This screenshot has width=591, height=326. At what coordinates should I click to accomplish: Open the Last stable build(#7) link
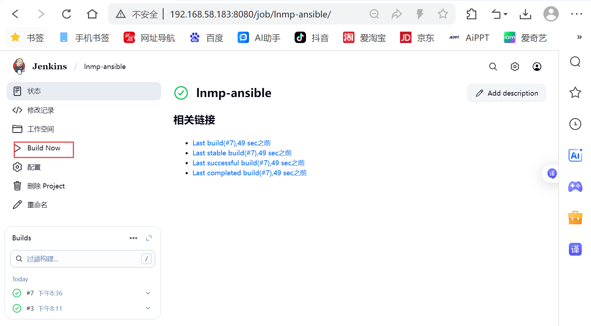[x=242, y=153]
